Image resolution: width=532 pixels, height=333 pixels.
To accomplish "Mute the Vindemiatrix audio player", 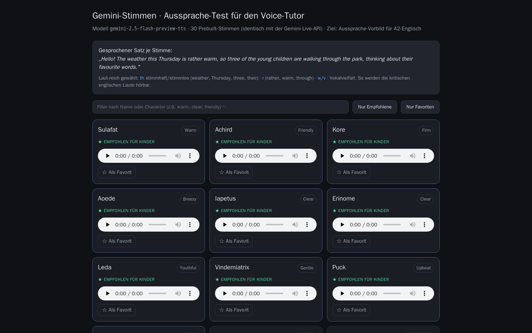I will point(295,293).
